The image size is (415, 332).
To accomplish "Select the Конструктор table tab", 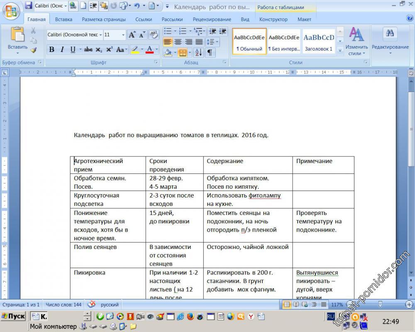I will (273, 20).
